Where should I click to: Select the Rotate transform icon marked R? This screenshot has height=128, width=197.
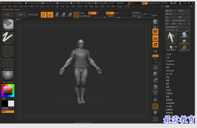tap(70, 15)
